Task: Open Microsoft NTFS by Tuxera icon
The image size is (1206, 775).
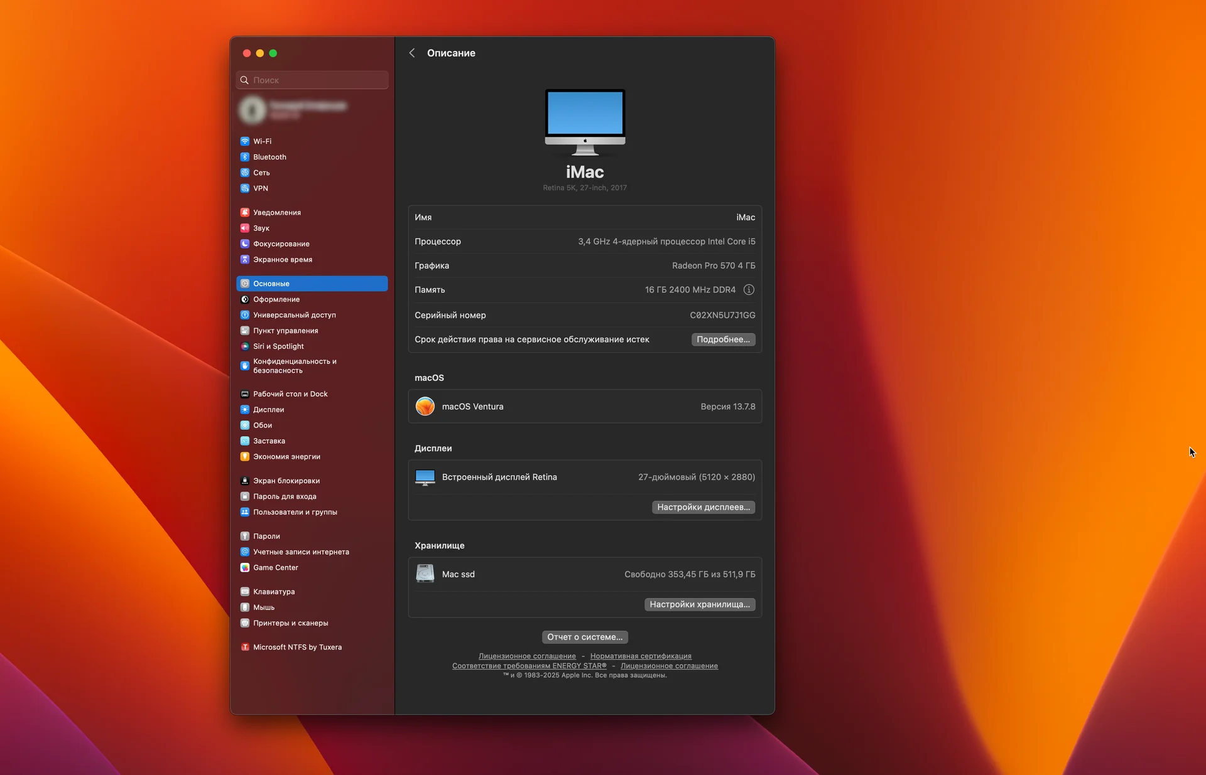Action: (x=245, y=648)
